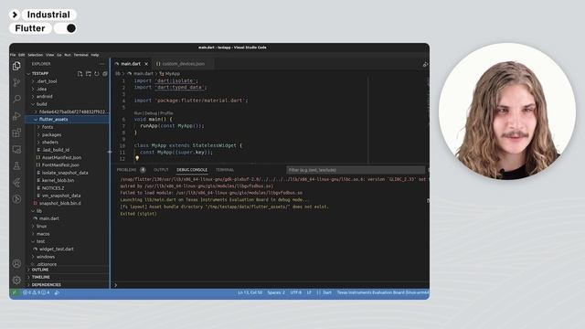This screenshot has width=585, height=329.
Task: Open the View menu
Action: click(49, 55)
